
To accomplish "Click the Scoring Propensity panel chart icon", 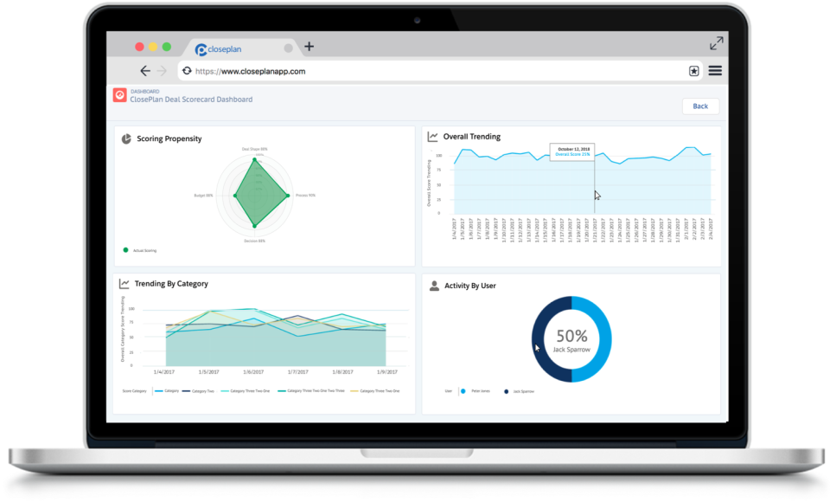I will 126,138.
